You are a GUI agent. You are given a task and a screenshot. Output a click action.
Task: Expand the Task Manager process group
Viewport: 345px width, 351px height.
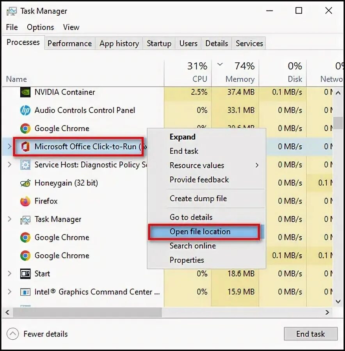point(9,219)
